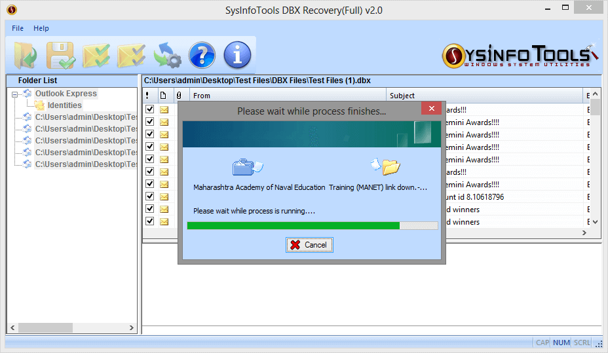608x353 pixels.
Task: Click the priority exclamation column header
Action: 147,96
